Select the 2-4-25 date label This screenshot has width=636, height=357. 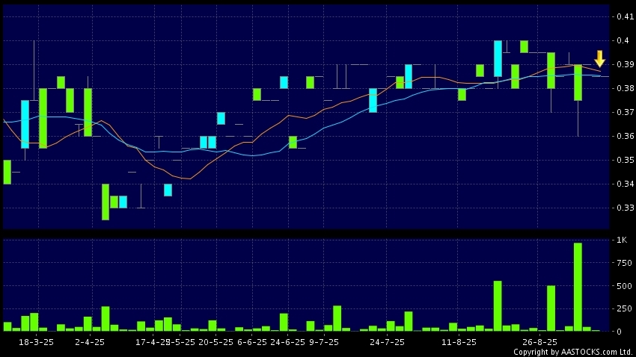(90, 342)
